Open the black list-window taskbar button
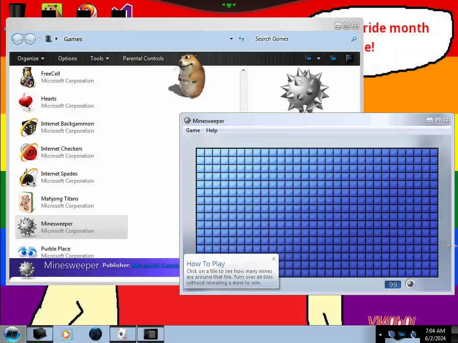This screenshot has height=343, width=458. click(151, 334)
